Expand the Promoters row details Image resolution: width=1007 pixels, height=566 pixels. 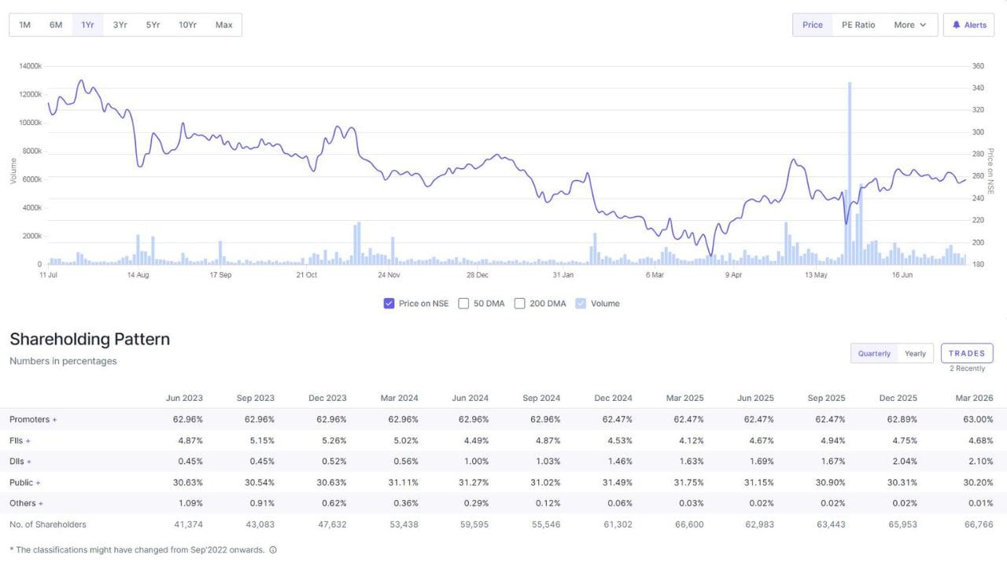point(33,420)
